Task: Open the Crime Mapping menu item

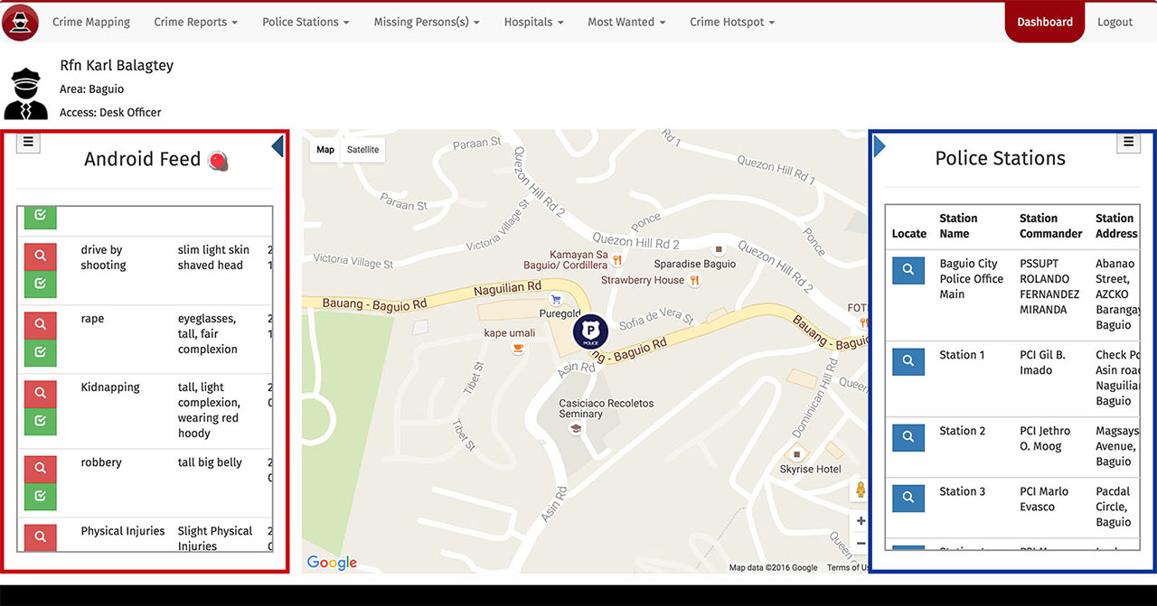Action: click(91, 22)
